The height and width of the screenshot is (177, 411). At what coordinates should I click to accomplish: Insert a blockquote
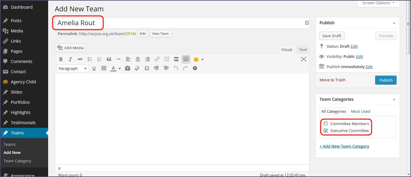(x=109, y=59)
